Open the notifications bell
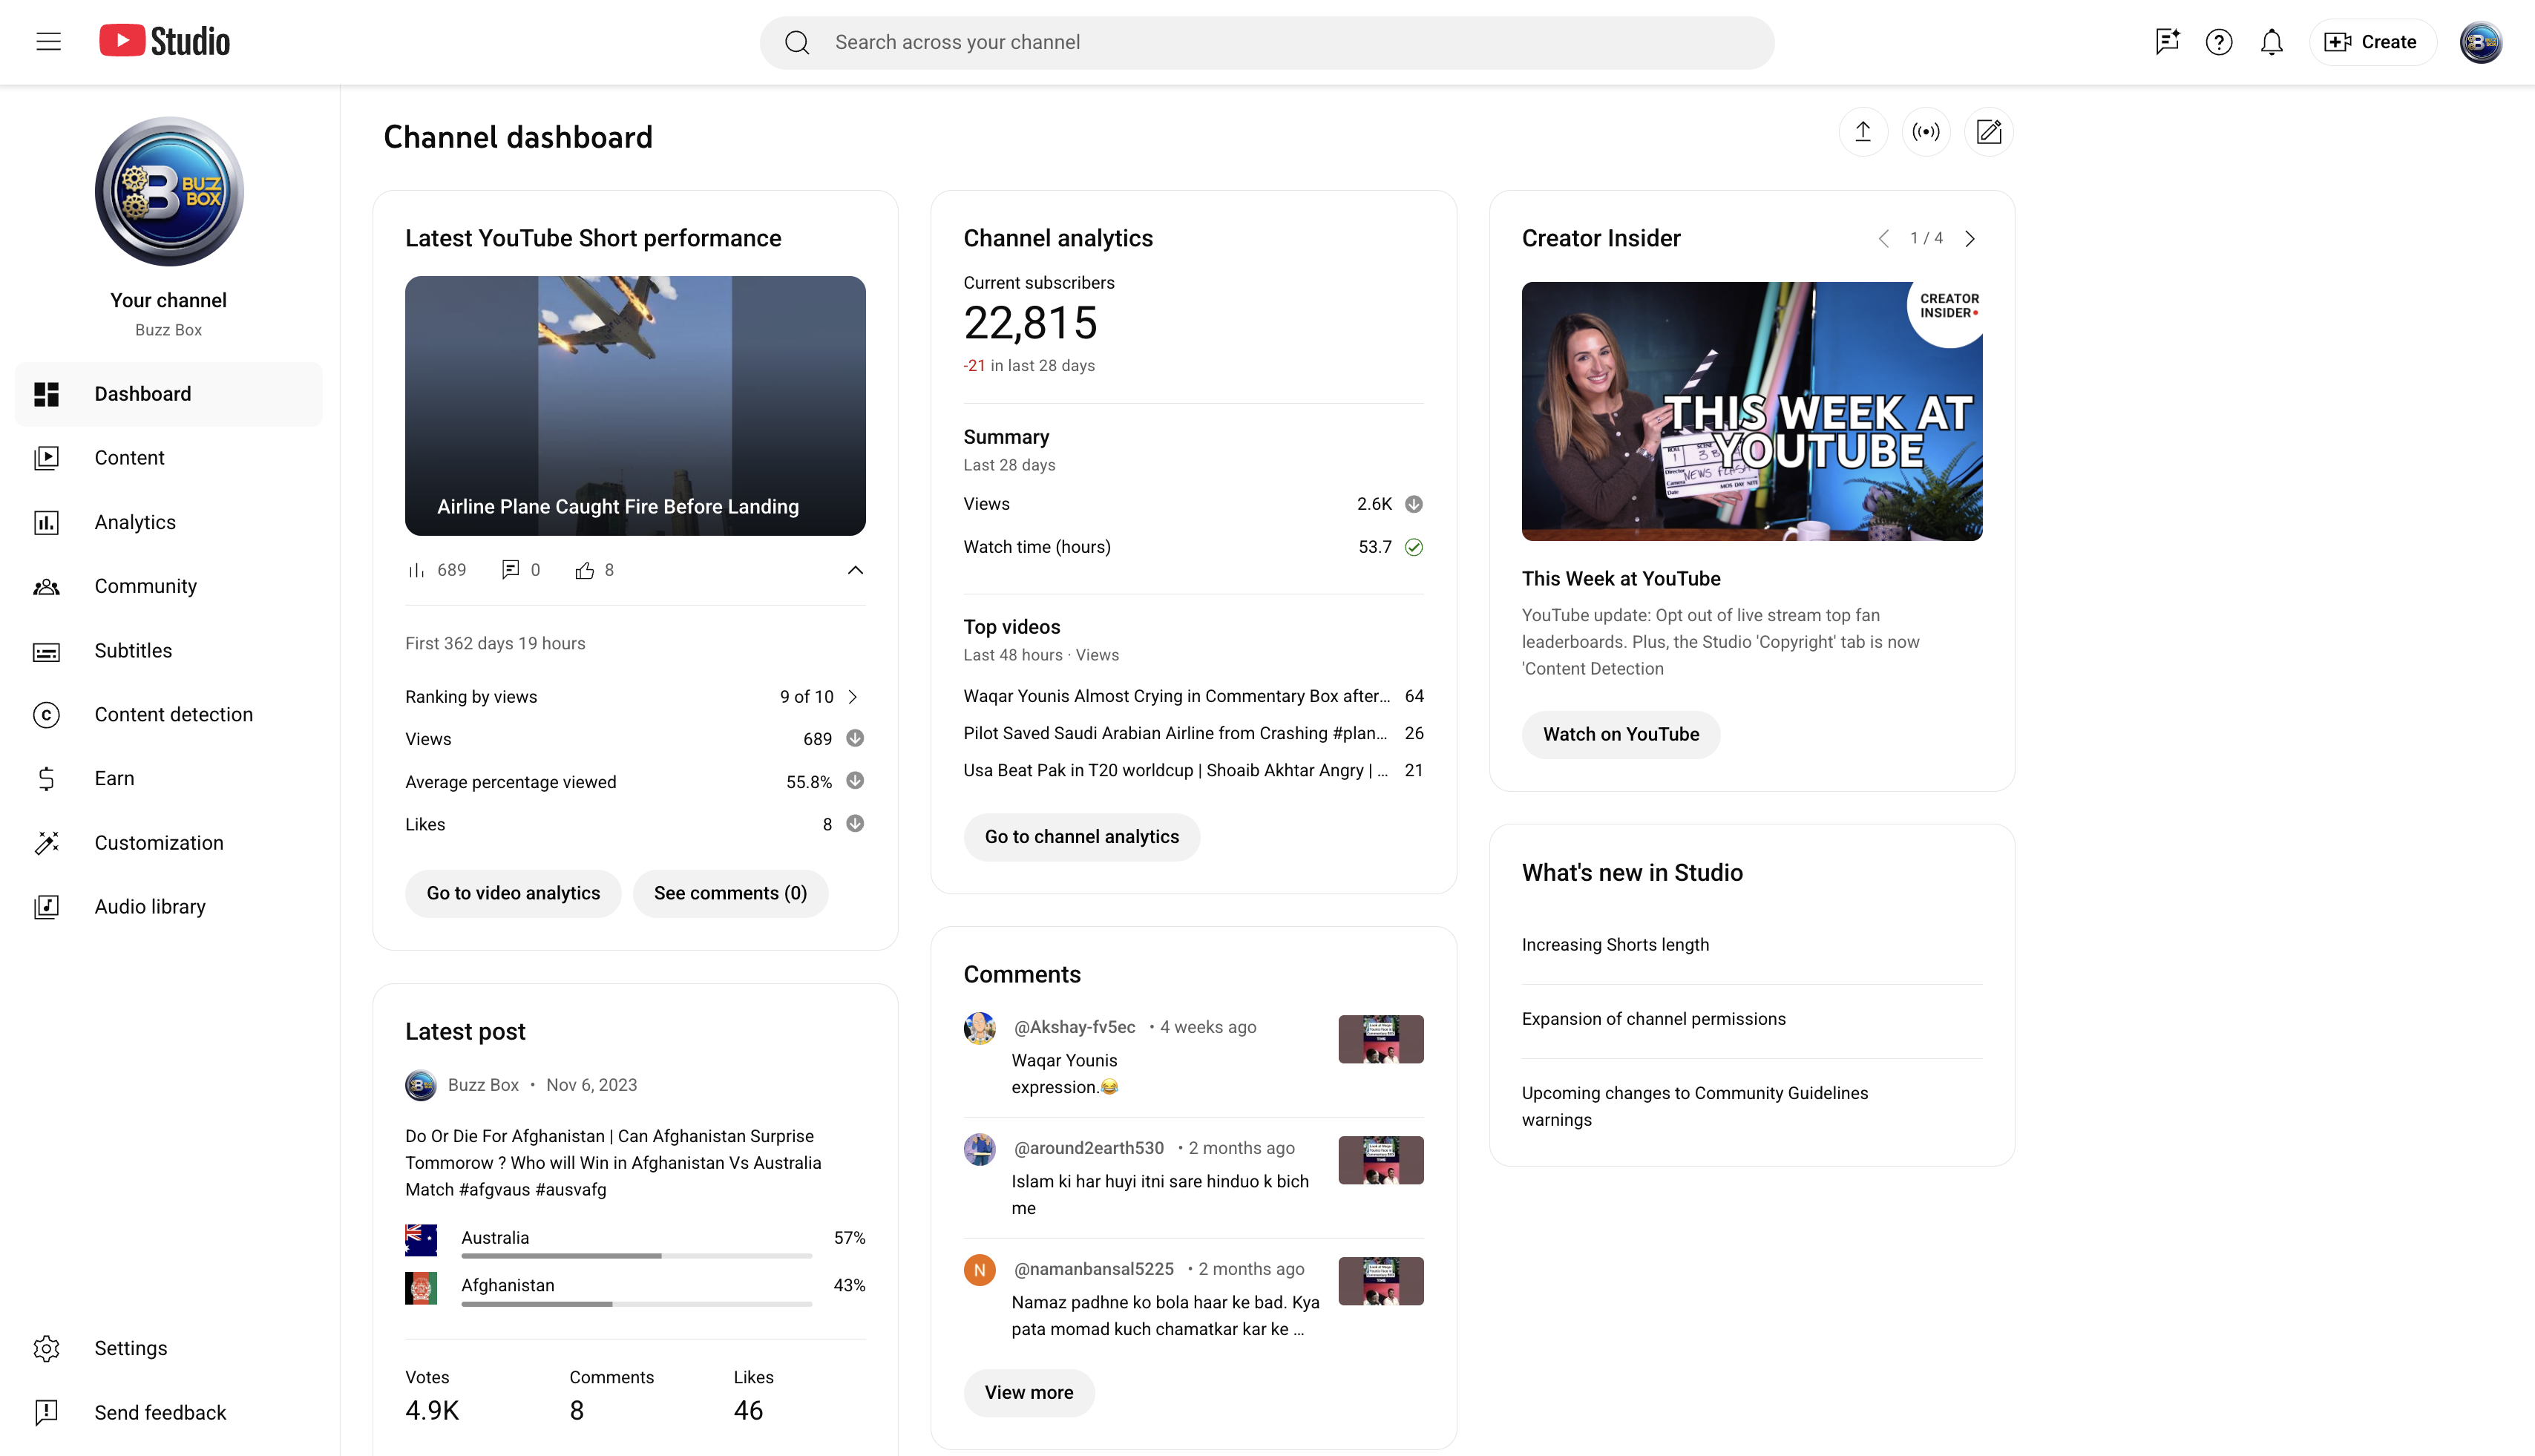The image size is (2535, 1456). pos(2272,42)
